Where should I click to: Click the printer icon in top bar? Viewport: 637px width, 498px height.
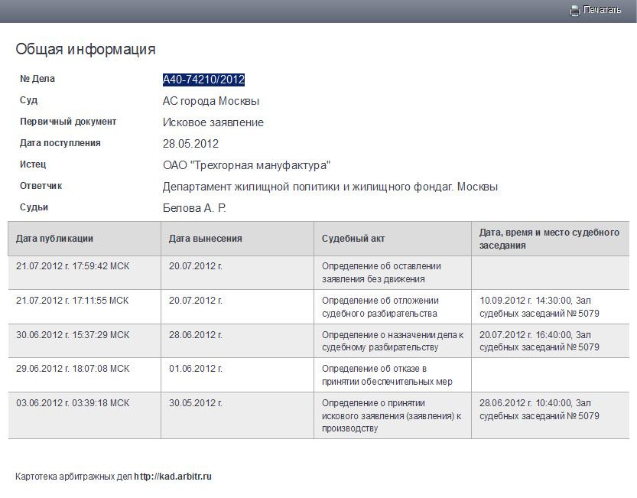point(574,11)
